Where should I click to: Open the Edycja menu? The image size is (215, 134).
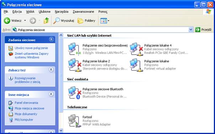(17, 12)
